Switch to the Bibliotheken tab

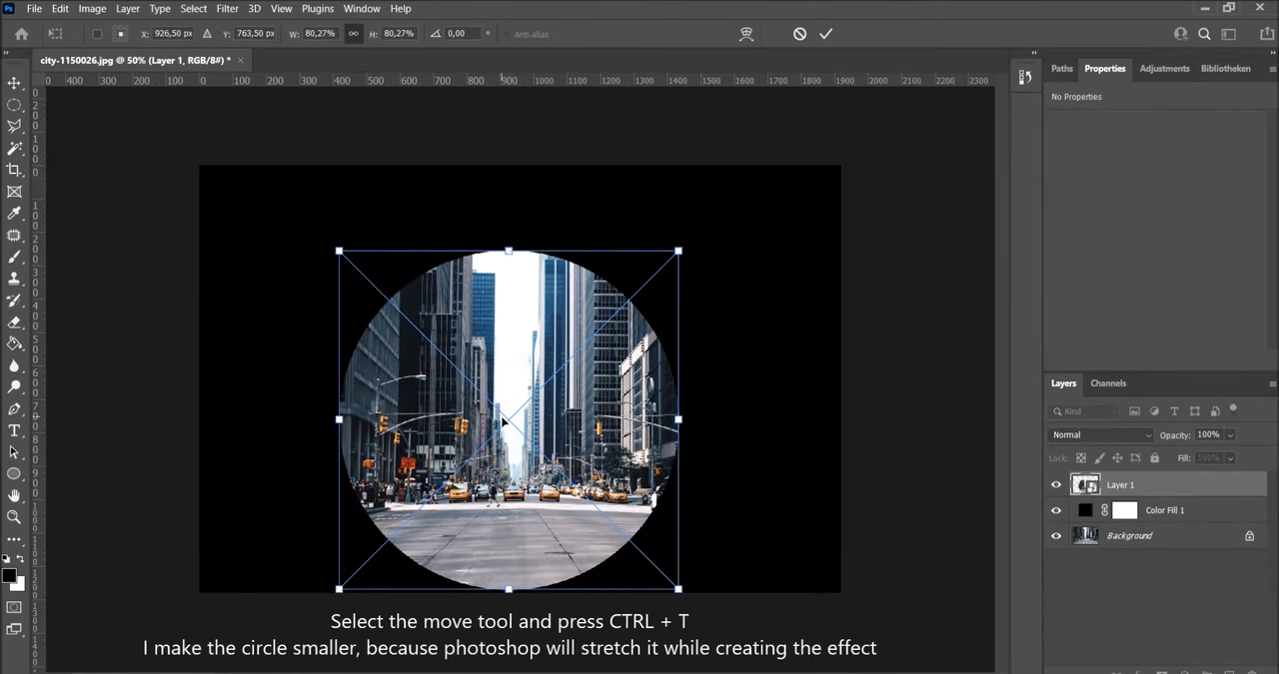tap(1226, 69)
